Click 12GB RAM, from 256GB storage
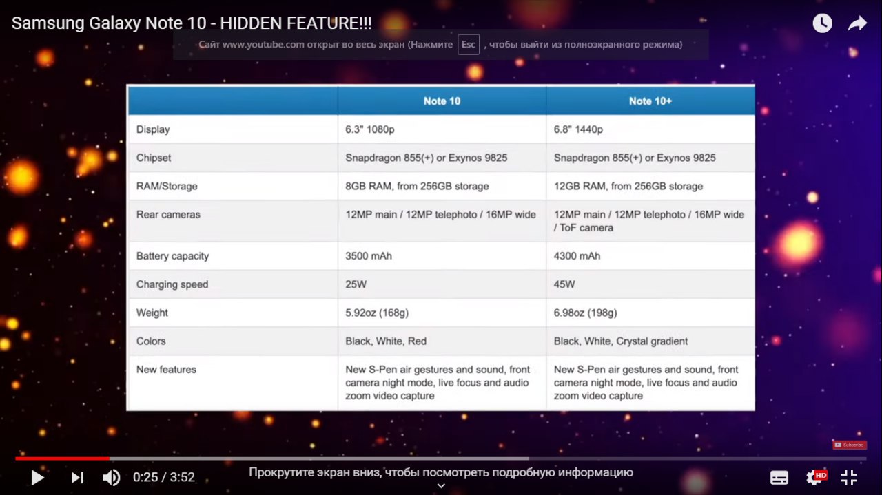This screenshot has width=882, height=495. pos(628,186)
